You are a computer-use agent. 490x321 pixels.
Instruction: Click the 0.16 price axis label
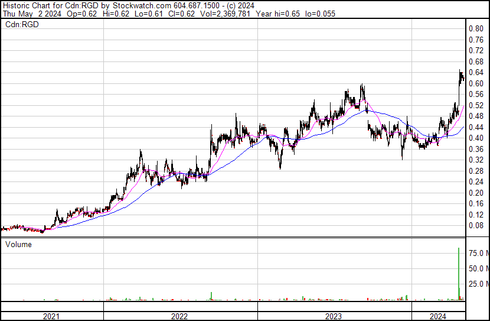point(476,204)
